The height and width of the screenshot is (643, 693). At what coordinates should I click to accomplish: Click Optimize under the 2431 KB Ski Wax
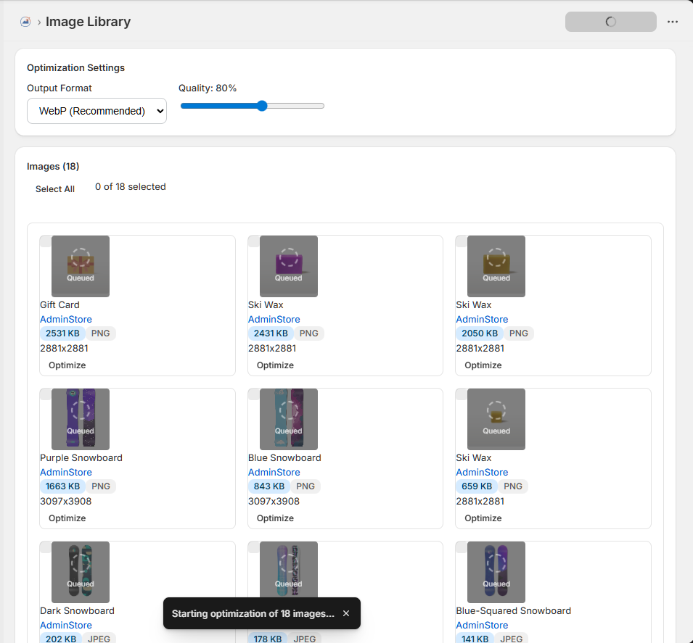(x=275, y=365)
